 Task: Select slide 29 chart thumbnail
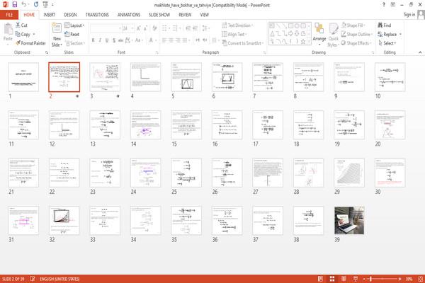click(x=349, y=173)
